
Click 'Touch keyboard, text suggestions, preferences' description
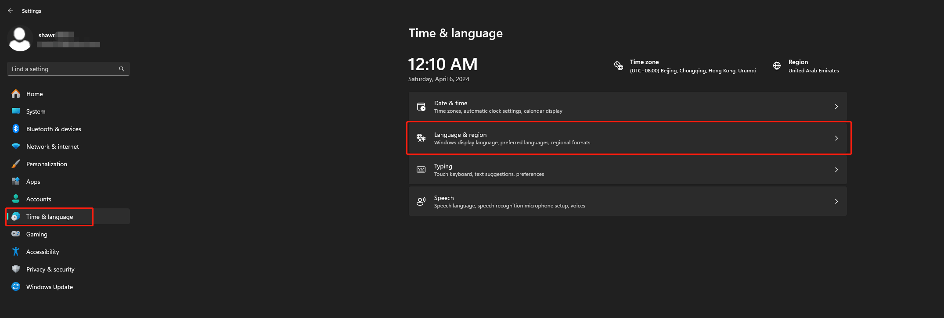pyautogui.click(x=489, y=174)
